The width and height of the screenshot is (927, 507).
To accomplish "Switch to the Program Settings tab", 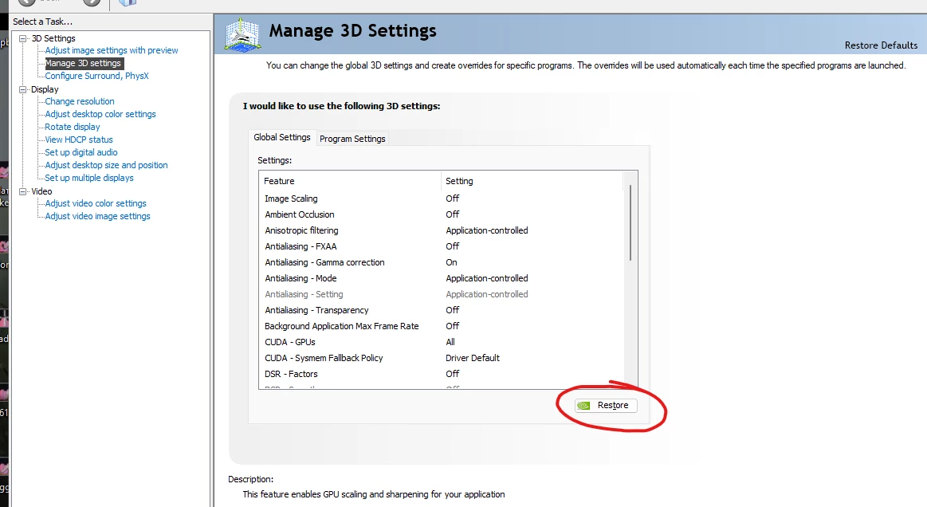I will click(352, 139).
